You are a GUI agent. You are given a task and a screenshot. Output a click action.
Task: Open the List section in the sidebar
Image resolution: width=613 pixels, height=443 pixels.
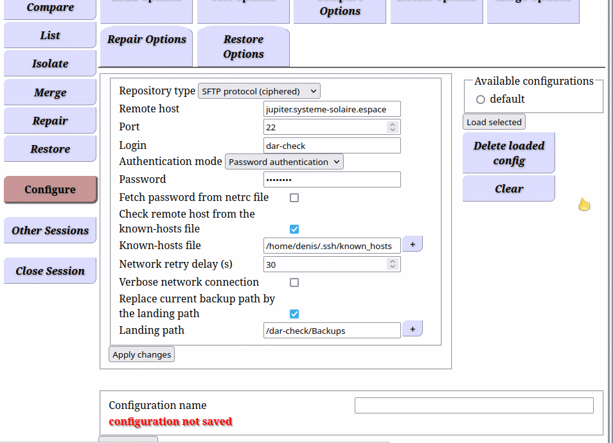tap(50, 35)
